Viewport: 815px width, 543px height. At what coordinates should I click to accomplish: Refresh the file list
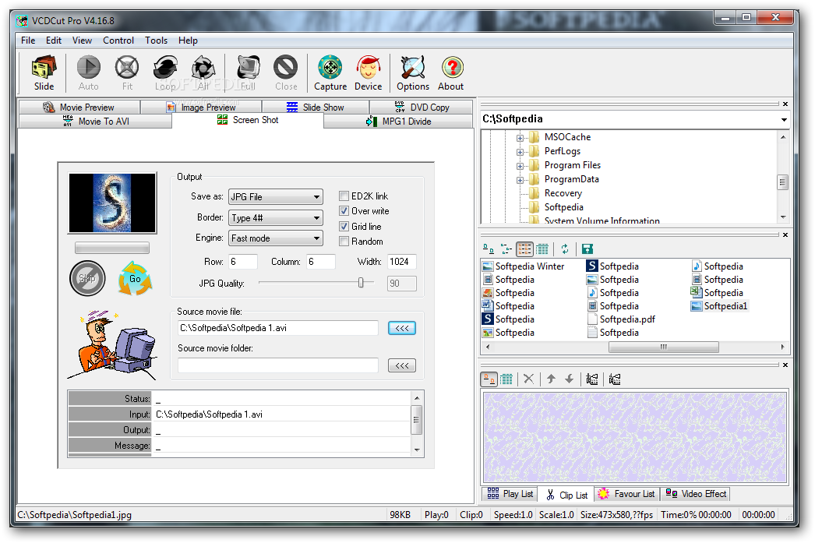(565, 249)
